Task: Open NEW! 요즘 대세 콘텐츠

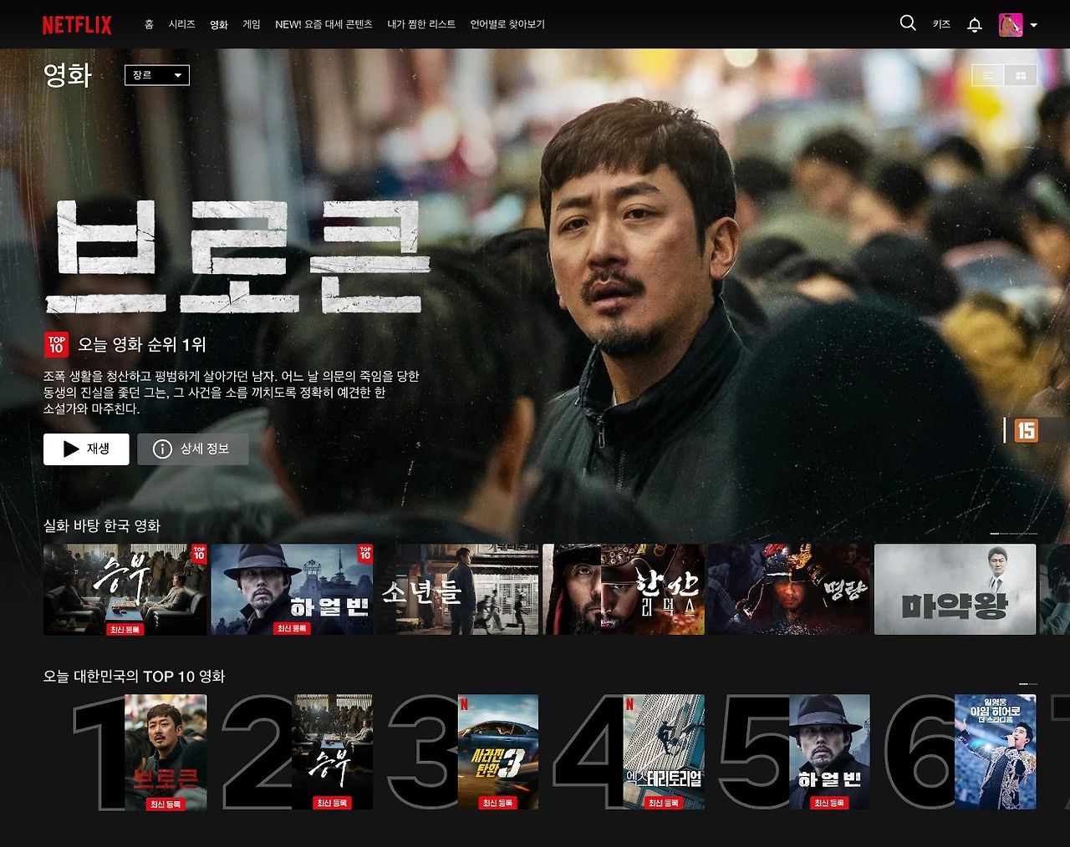Action: (324, 25)
